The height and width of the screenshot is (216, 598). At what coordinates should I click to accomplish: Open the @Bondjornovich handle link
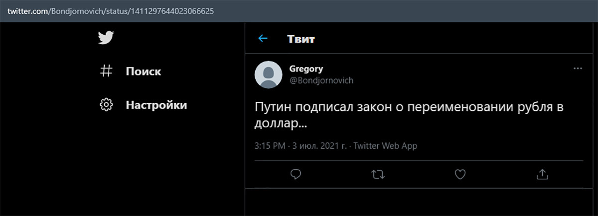(x=321, y=80)
